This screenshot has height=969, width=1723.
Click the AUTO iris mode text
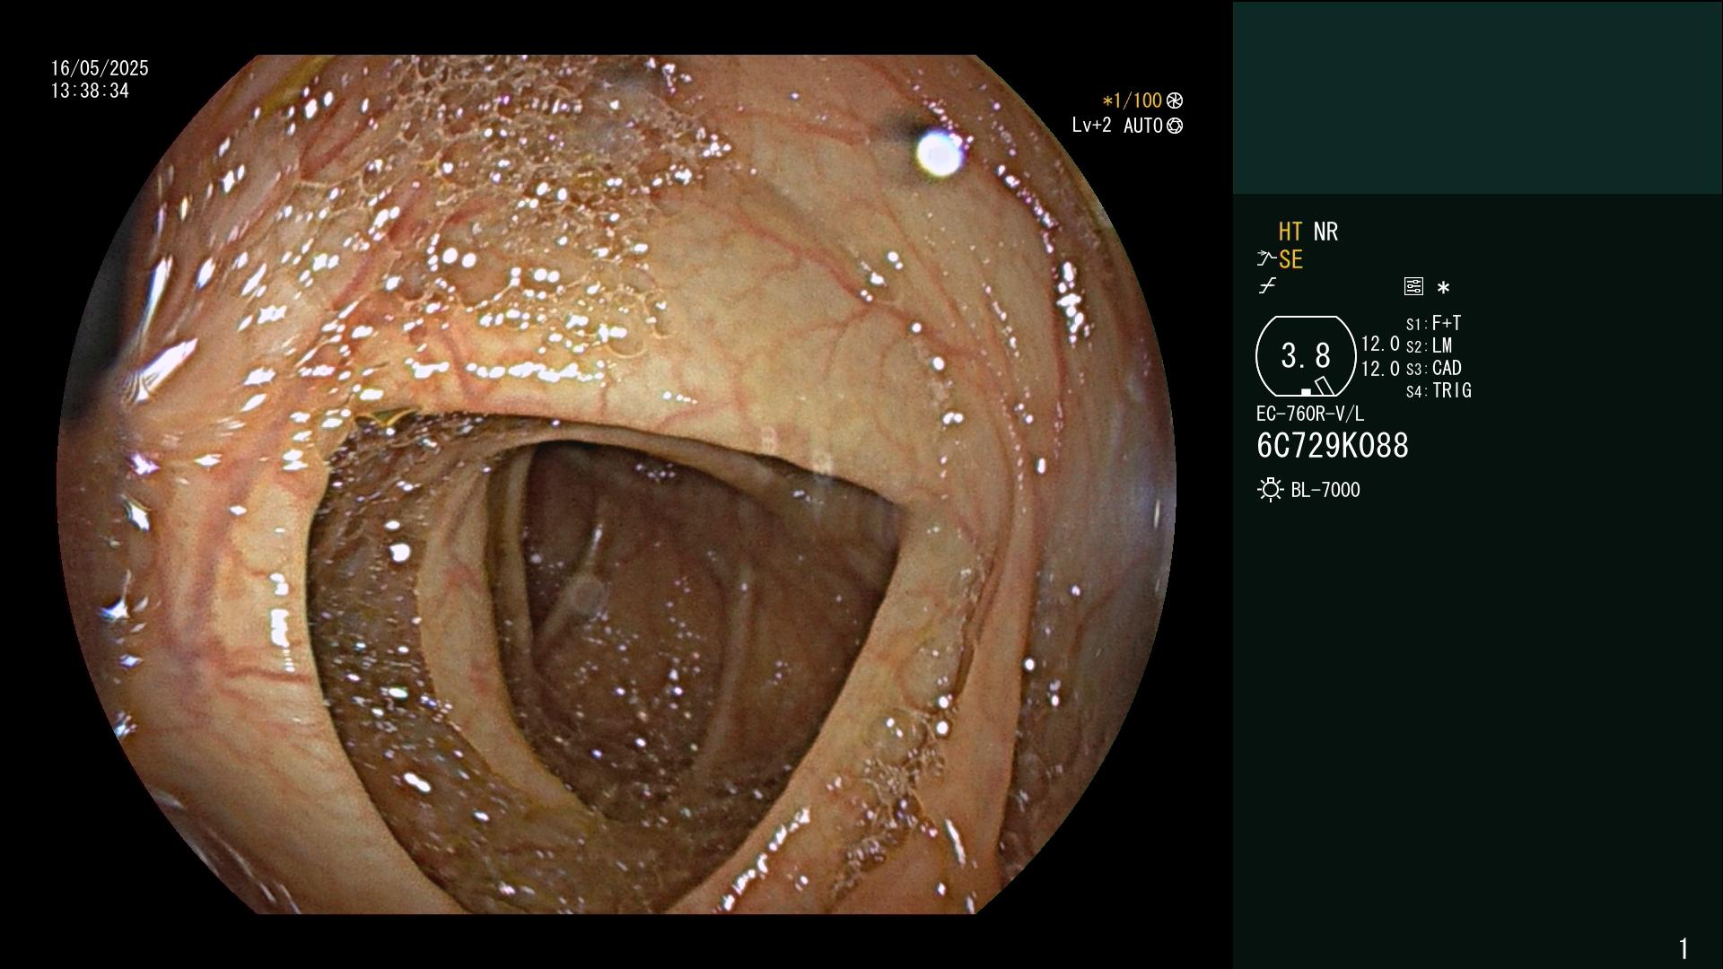[1142, 127]
